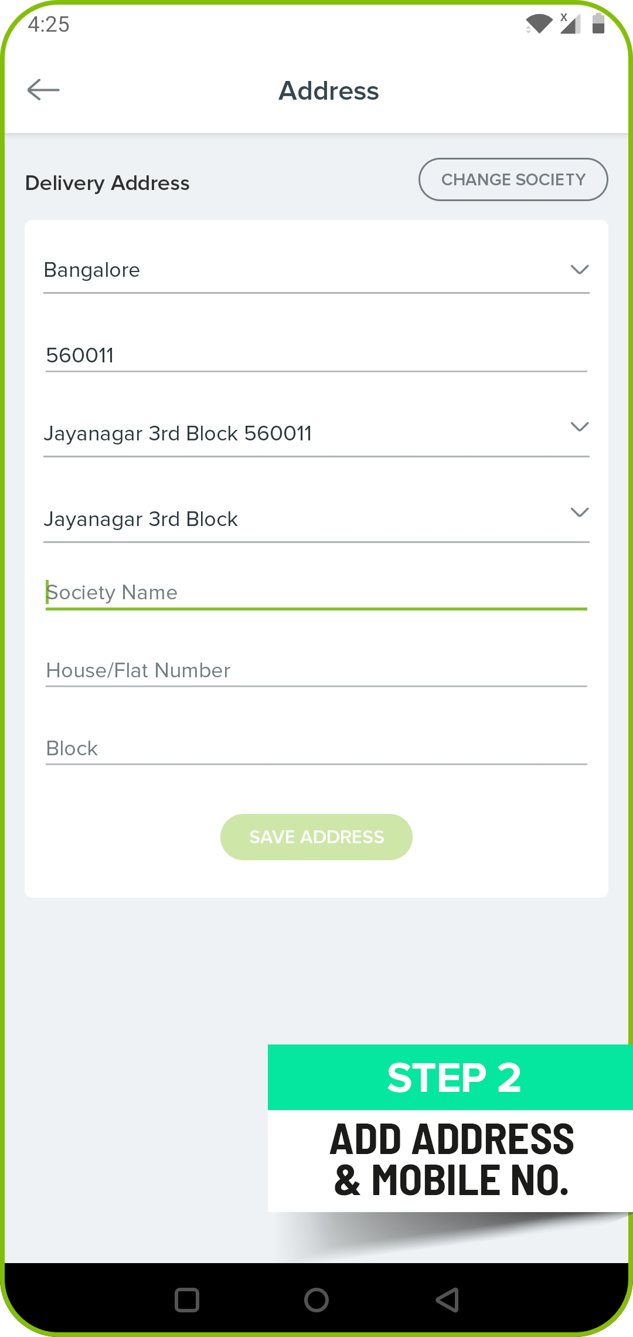Viewport: 633px width, 1337px height.
Task: Tap the Bangalore city text
Action: pos(92,270)
